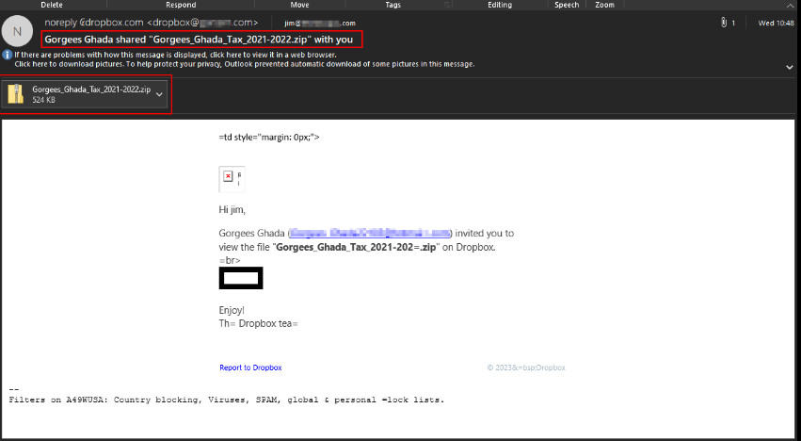Click the bold file name in email body
The width and height of the screenshot is (801, 441).
coord(356,248)
